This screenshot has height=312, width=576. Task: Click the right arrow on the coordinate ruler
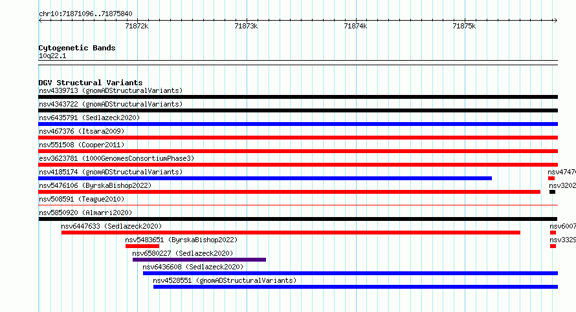tap(555, 21)
